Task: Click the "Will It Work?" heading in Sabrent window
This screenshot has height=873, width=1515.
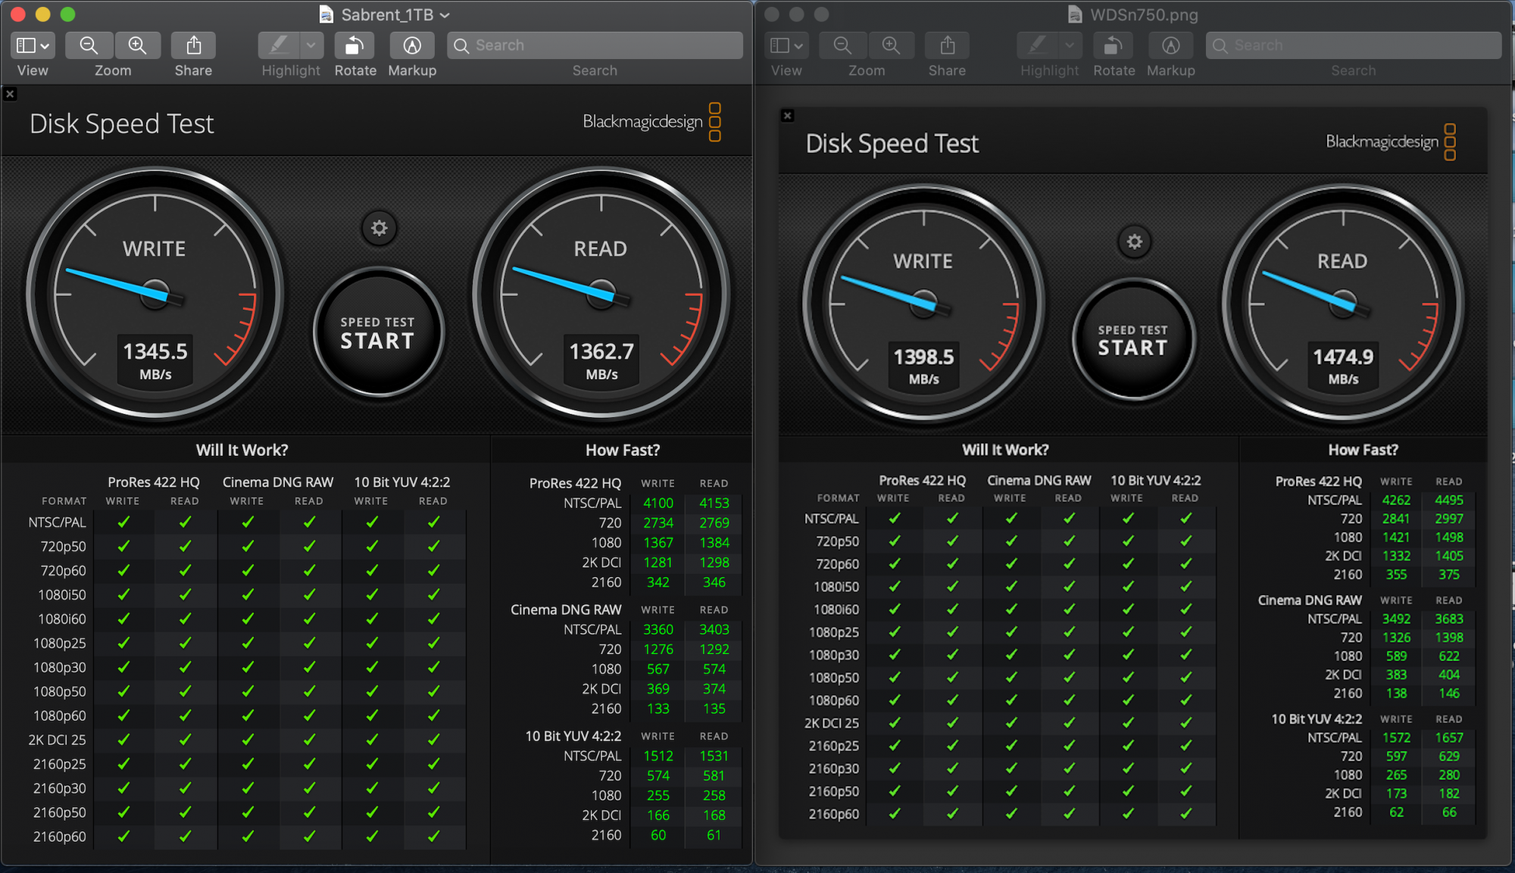Action: (x=242, y=450)
